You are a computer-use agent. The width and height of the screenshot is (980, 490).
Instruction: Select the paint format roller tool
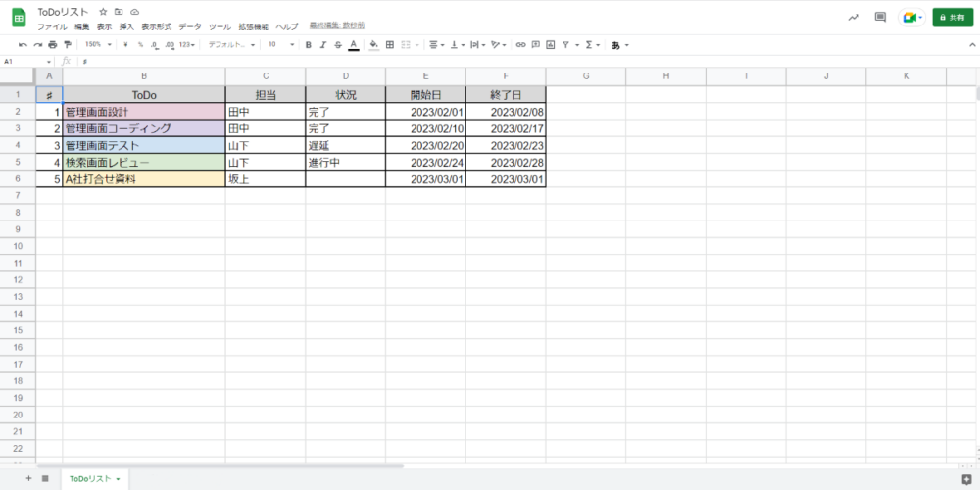(x=67, y=44)
